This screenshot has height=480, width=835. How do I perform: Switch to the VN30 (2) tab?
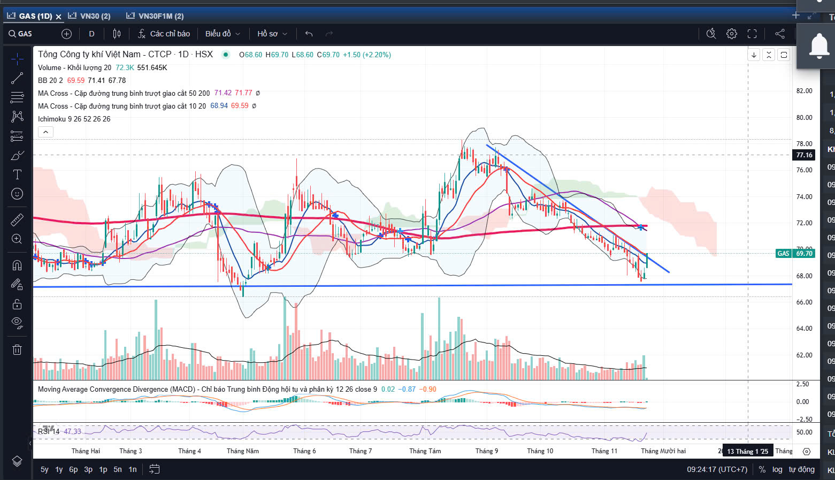point(89,16)
